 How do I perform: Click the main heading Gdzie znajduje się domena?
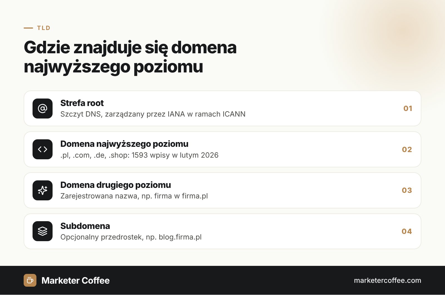pos(130,57)
